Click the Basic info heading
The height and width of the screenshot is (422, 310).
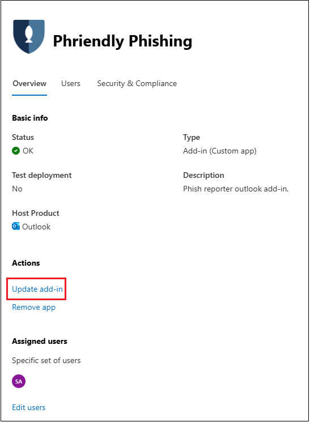(30, 118)
